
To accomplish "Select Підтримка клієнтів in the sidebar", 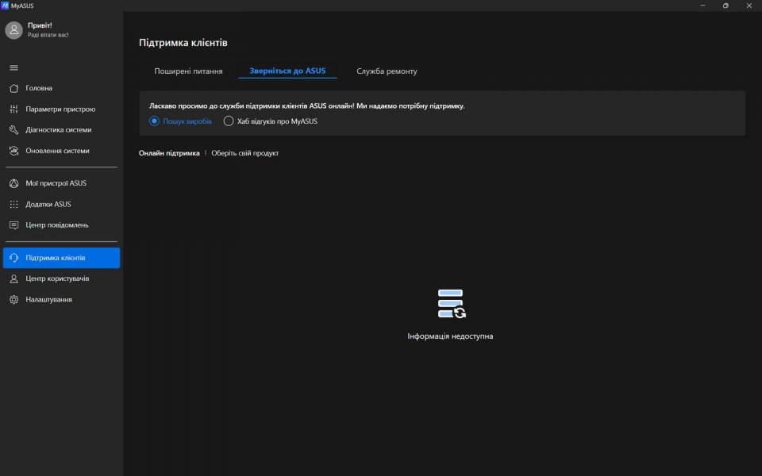I will pyautogui.click(x=61, y=257).
